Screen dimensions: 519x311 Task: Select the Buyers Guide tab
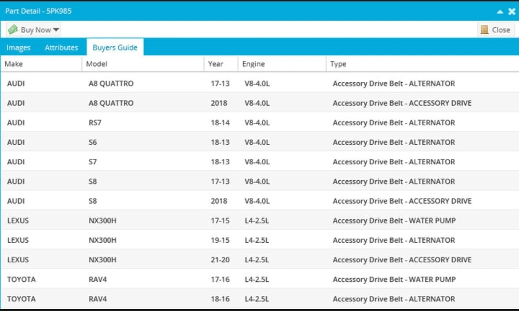click(115, 48)
